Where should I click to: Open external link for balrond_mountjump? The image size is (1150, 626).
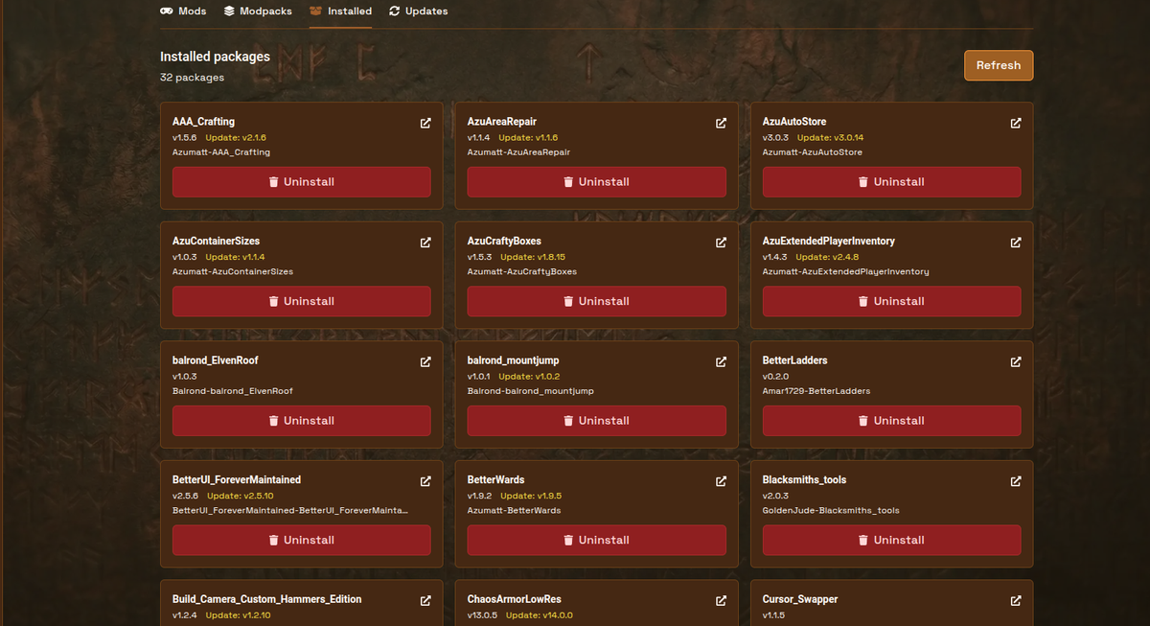(x=721, y=361)
